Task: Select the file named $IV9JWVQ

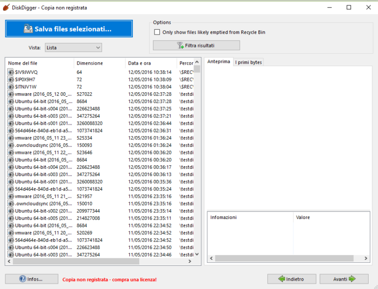Action: (26, 72)
